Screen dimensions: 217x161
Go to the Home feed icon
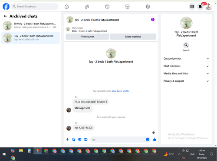click(x=66, y=7)
